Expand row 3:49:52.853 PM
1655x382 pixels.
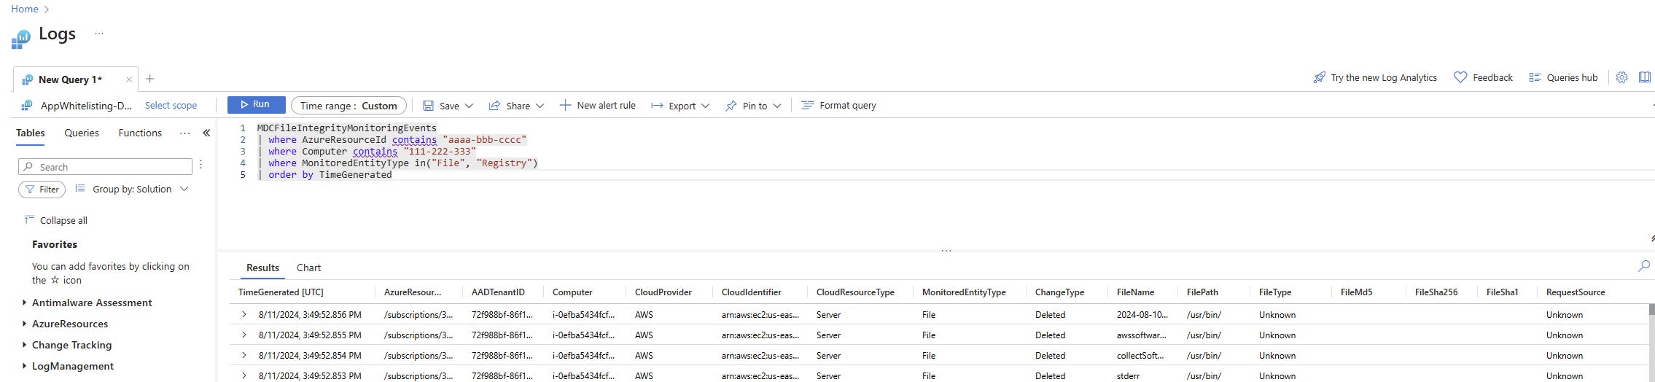(x=244, y=376)
